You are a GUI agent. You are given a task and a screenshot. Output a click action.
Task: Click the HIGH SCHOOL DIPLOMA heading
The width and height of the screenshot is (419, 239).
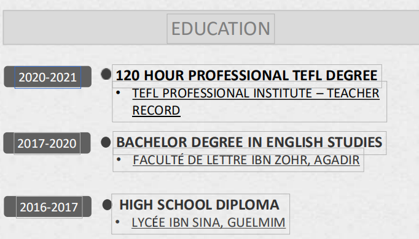point(199,205)
